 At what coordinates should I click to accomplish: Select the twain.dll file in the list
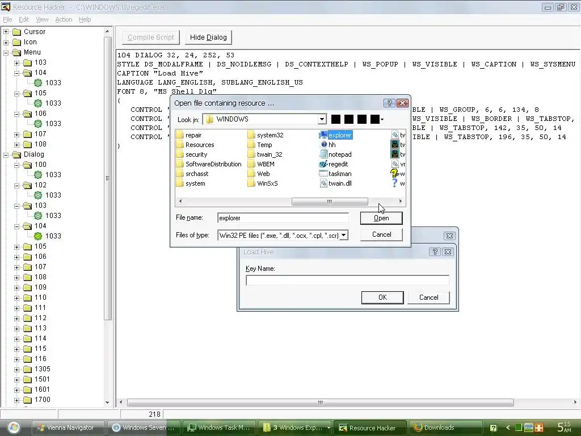tap(336, 183)
